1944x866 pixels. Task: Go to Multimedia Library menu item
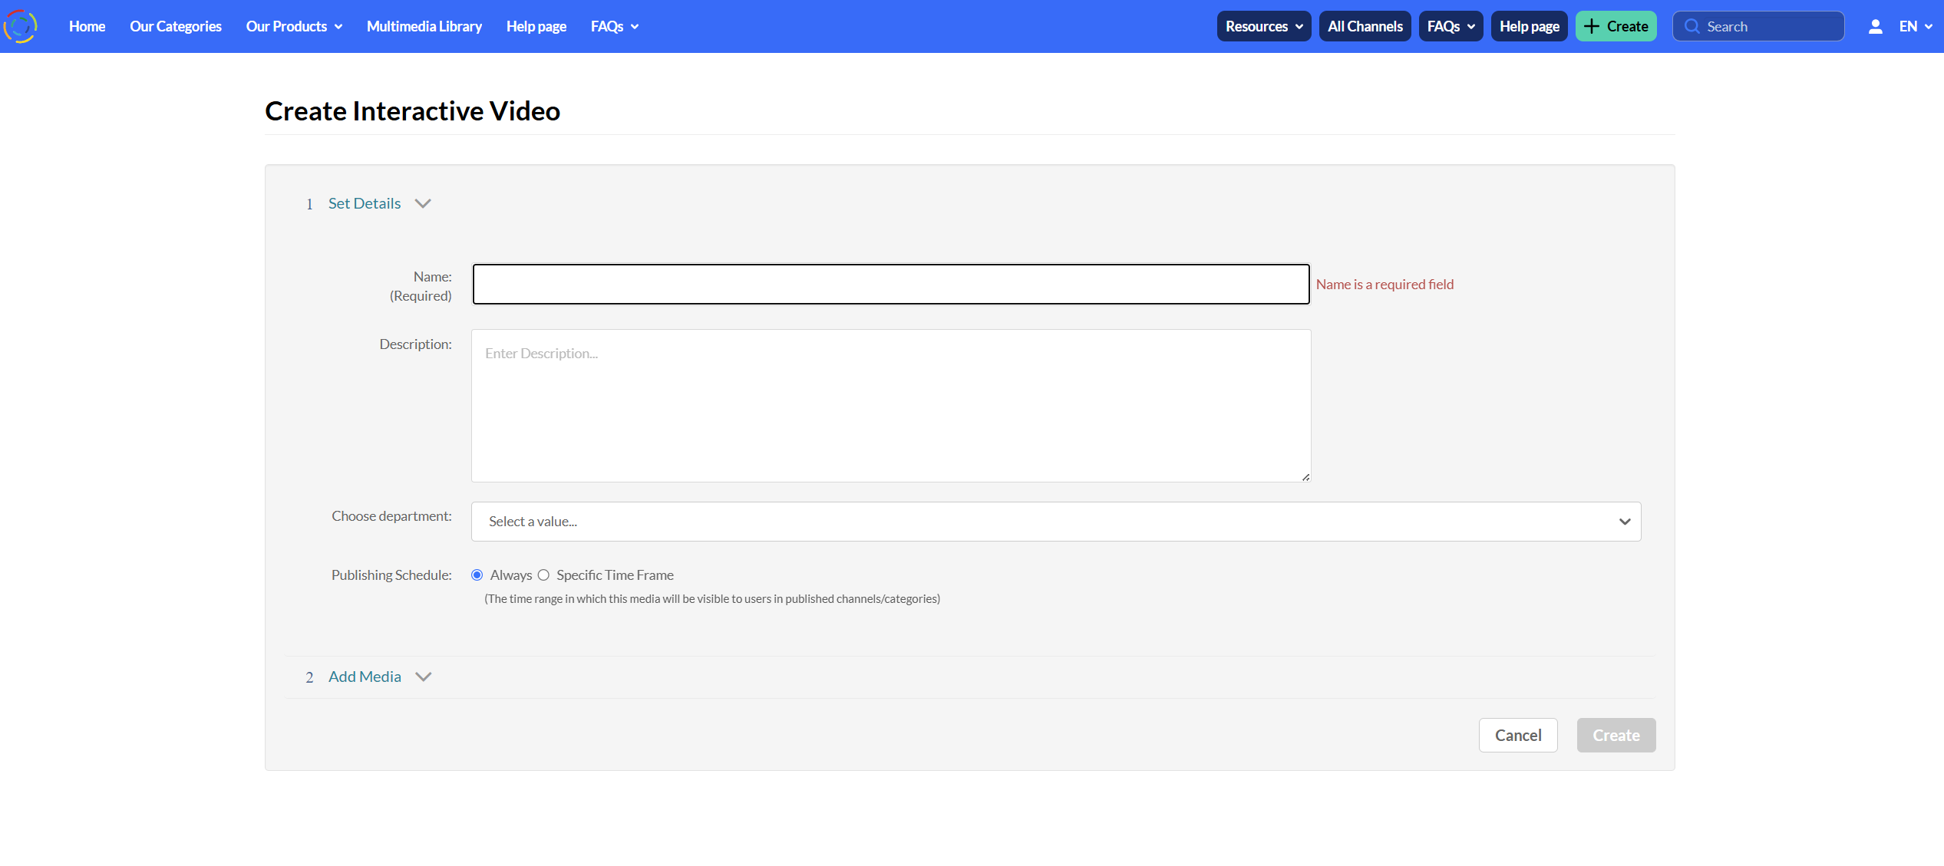[x=424, y=27]
